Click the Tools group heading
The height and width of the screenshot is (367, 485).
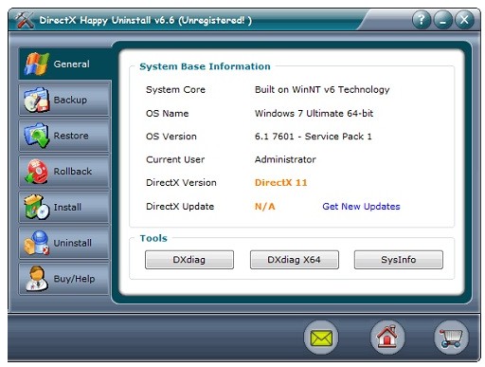tap(153, 238)
